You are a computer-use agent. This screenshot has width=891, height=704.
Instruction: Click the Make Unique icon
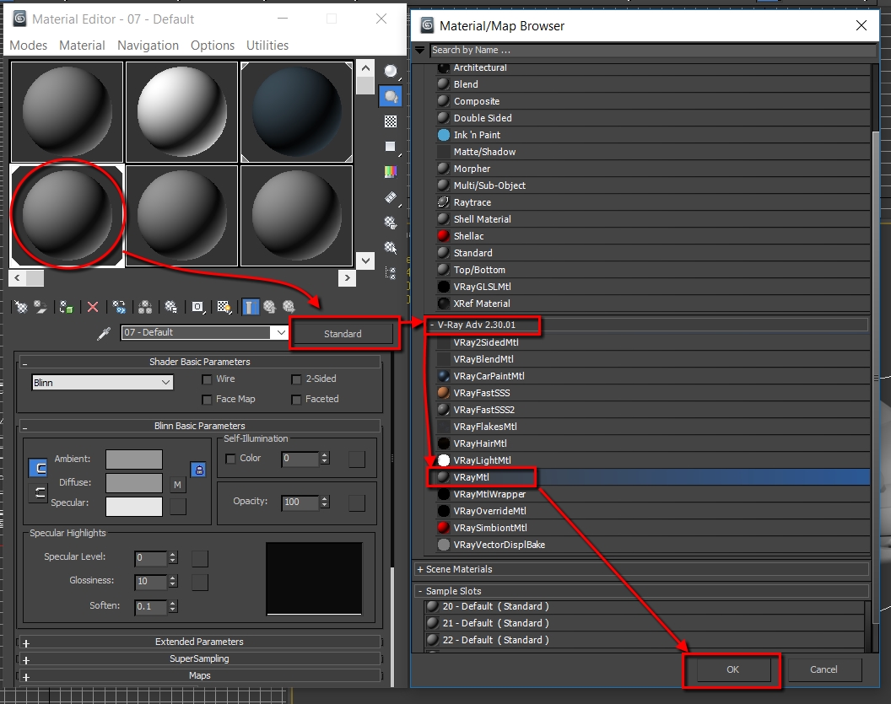(x=145, y=307)
